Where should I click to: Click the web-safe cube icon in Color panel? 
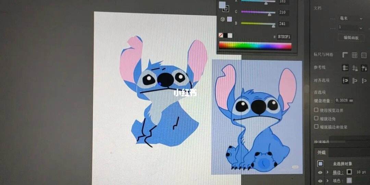pos(222,19)
